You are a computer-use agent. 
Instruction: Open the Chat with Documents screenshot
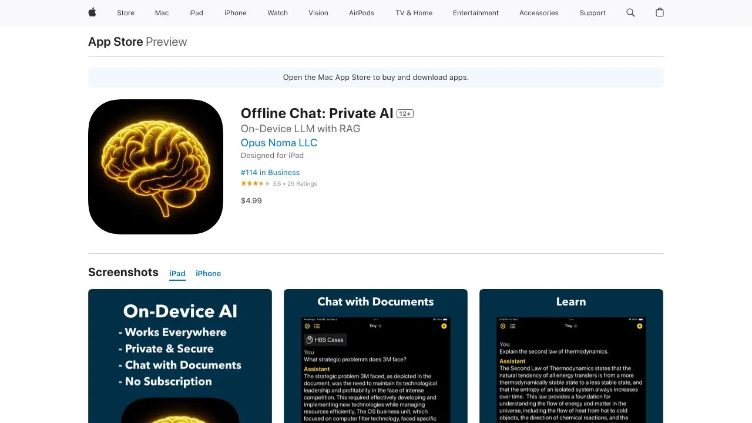tap(375, 356)
